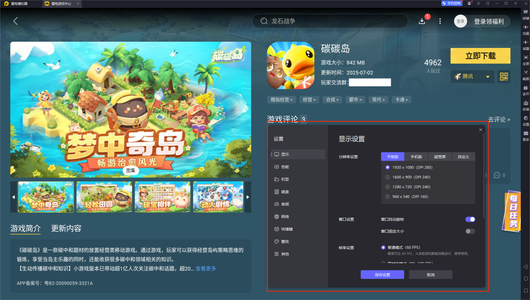Screen dimensions: 530x300
Task: Open 音频 settings section
Action: (x=298, y=204)
